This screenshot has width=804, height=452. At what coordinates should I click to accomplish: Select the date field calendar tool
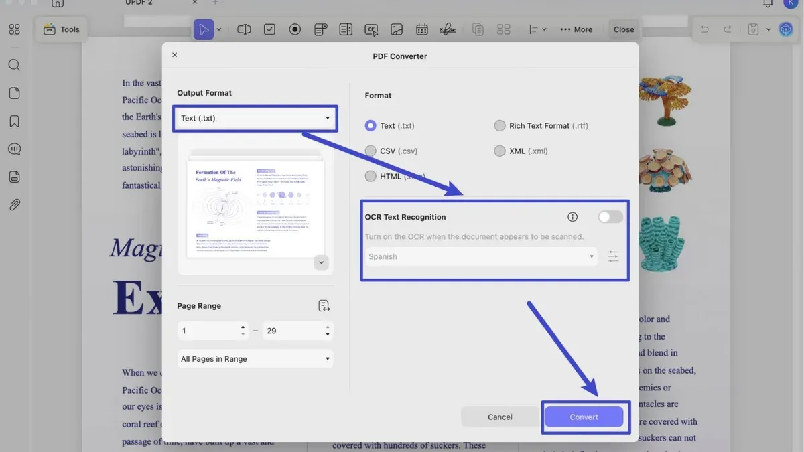tap(422, 29)
